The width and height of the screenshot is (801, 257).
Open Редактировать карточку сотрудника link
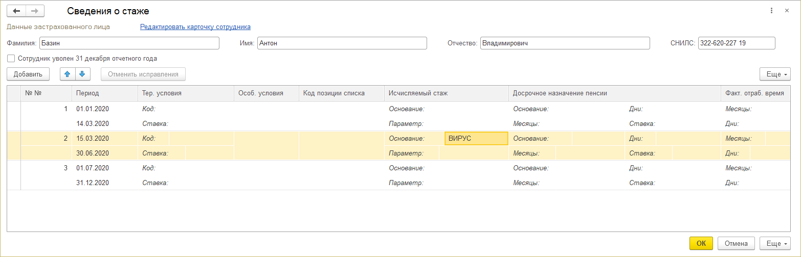pyautogui.click(x=195, y=27)
